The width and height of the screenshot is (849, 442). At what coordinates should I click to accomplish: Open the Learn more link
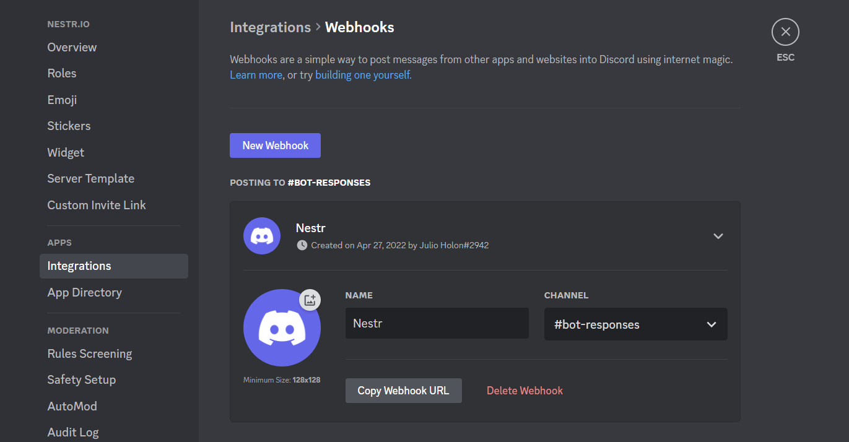click(x=256, y=74)
